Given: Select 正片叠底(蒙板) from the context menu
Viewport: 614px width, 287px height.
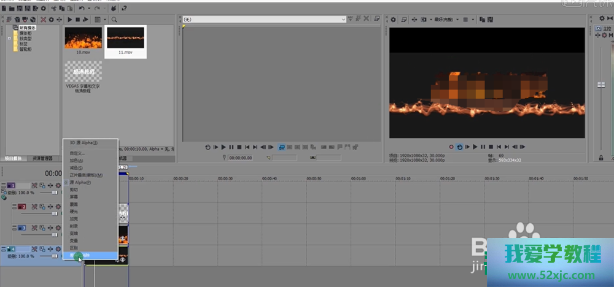Looking at the screenshot, I should (x=86, y=175).
